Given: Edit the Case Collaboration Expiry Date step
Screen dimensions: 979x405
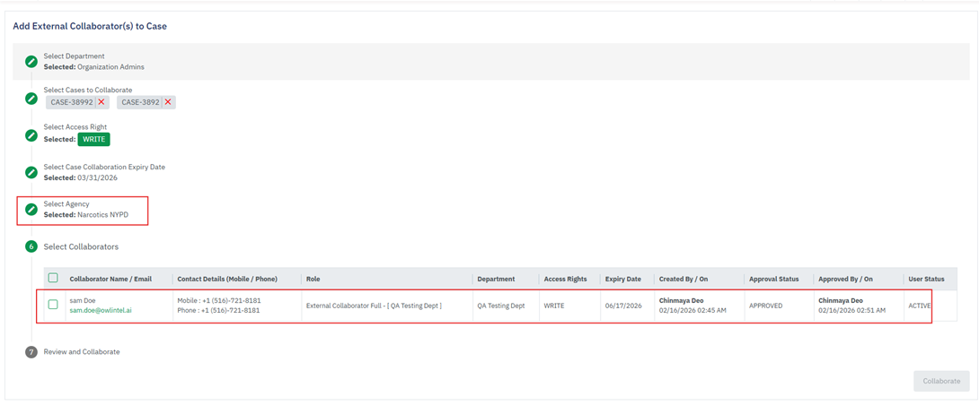Looking at the screenshot, I should pyautogui.click(x=31, y=172).
